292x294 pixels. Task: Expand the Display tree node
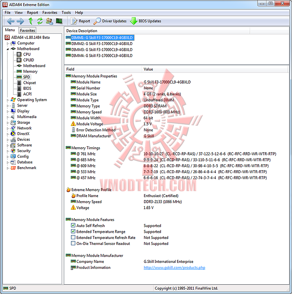pyautogui.click(x=8, y=112)
